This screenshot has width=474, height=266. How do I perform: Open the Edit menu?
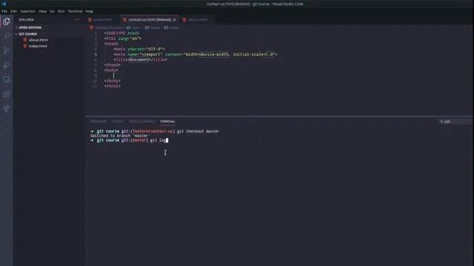(13, 11)
